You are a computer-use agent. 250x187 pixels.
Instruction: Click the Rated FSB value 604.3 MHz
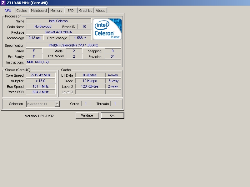41,92
